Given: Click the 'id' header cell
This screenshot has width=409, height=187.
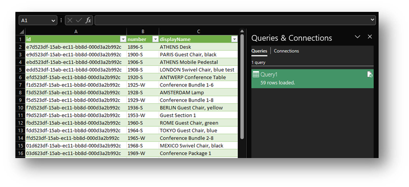Looking at the screenshot, I should pyautogui.click(x=76, y=39).
